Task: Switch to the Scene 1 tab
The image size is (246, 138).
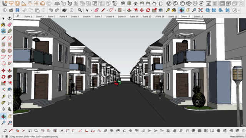Action: (28, 16)
